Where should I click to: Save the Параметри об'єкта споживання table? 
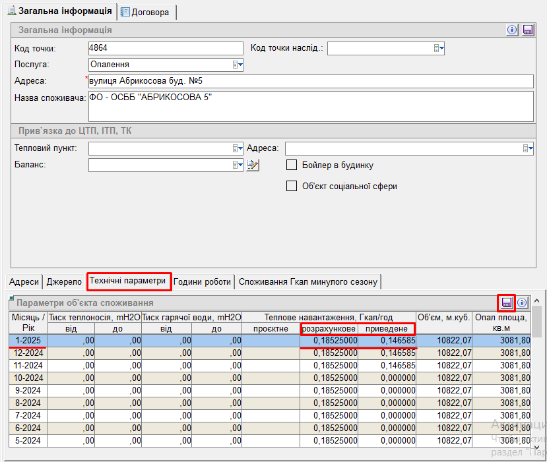click(x=507, y=303)
